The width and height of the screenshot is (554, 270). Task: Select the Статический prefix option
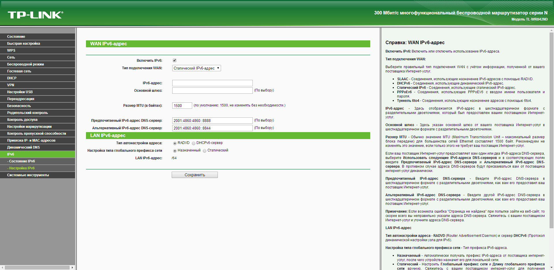(205, 151)
